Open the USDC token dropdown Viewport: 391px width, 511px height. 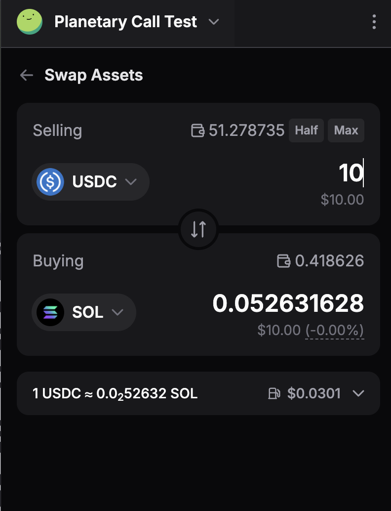click(x=131, y=182)
